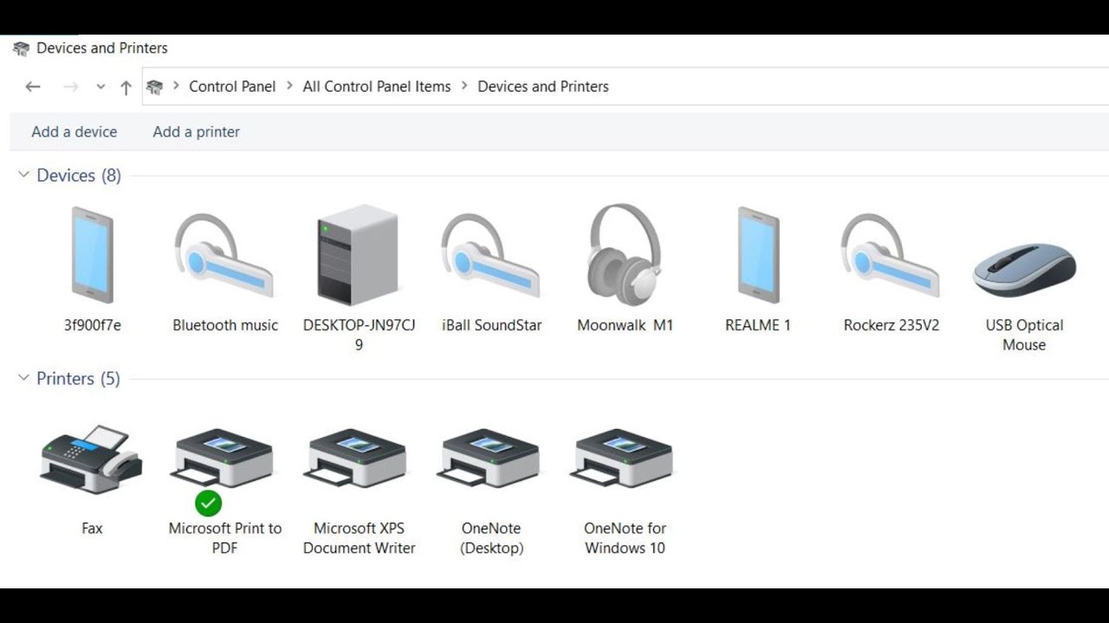The image size is (1109, 623).
Task: Click the address bar location icon
Action: click(155, 87)
